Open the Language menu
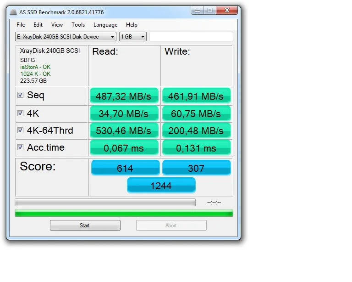 pos(105,25)
